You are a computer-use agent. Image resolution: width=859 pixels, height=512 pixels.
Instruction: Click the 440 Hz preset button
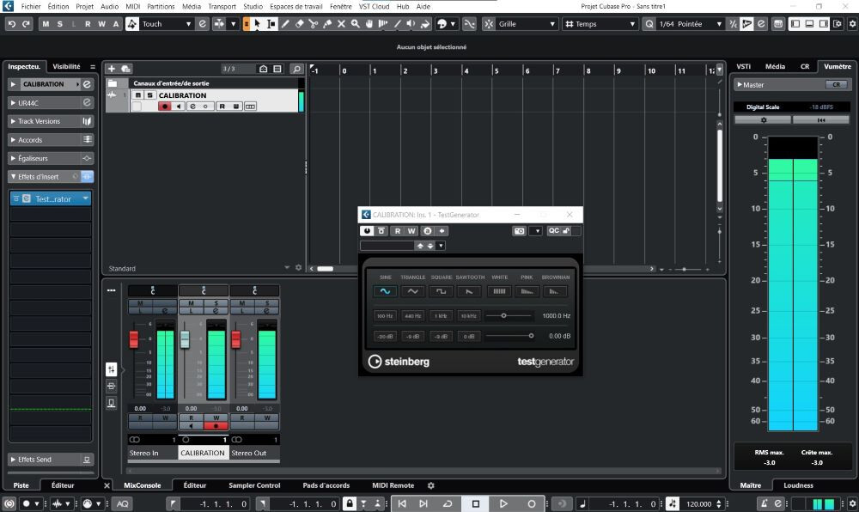[x=413, y=316]
